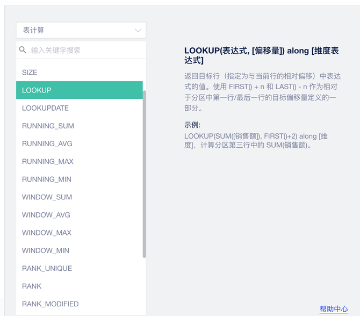
Task: Select the WINDOW_SUM function
Action: click(47, 197)
